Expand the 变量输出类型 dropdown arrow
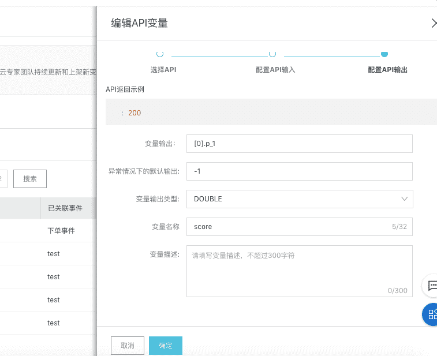Viewport: 437px width, 356px height. point(404,199)
